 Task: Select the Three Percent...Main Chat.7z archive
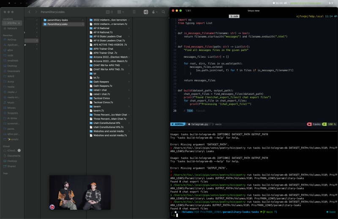click(109, 119)
